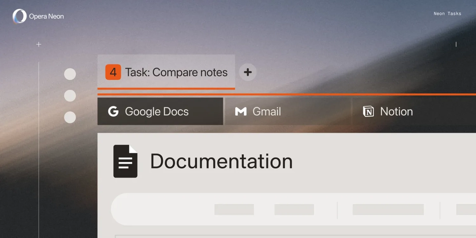Click the small crosshair plus marker at upper left

point(39,44)
